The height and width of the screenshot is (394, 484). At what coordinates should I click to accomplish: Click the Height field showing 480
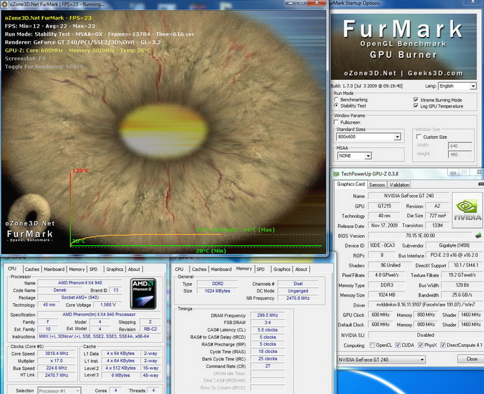pyautogui.click(x=460, y=154)
